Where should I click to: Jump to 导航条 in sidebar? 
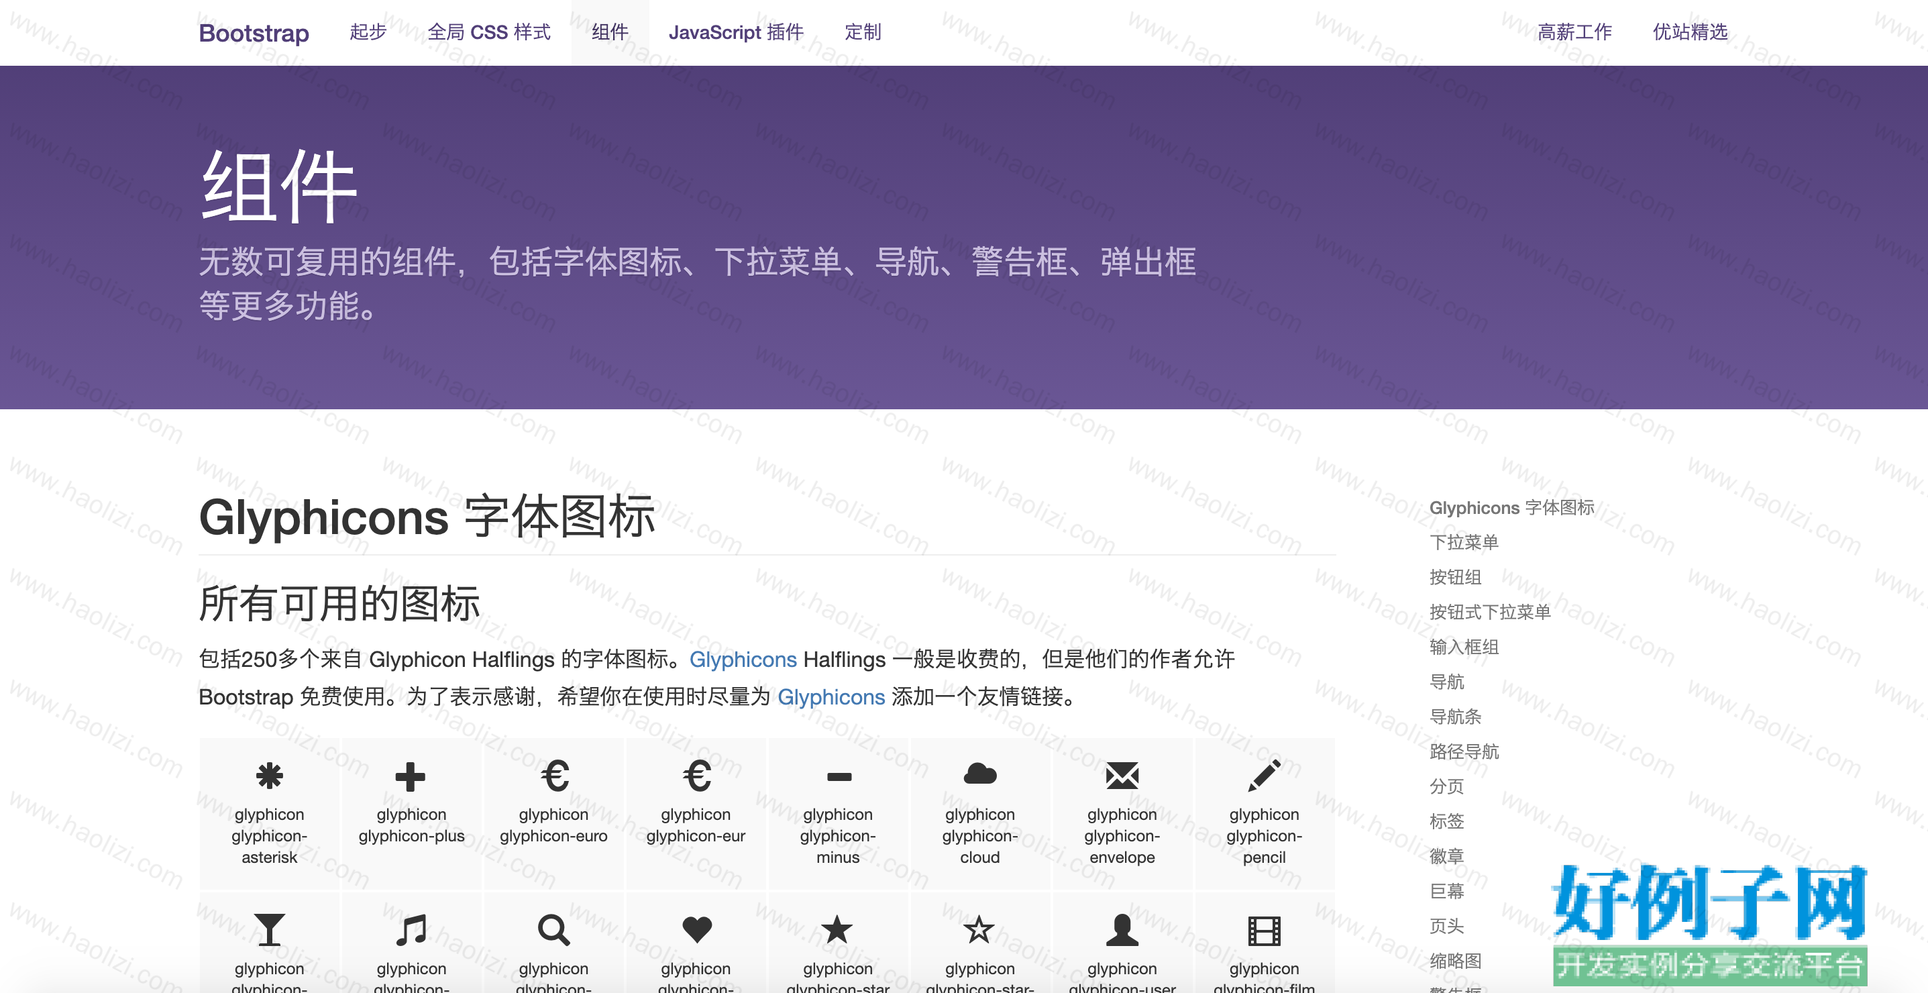[x=1455, y=717]
